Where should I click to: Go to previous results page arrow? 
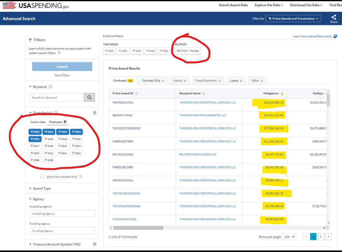click(306, 237)
